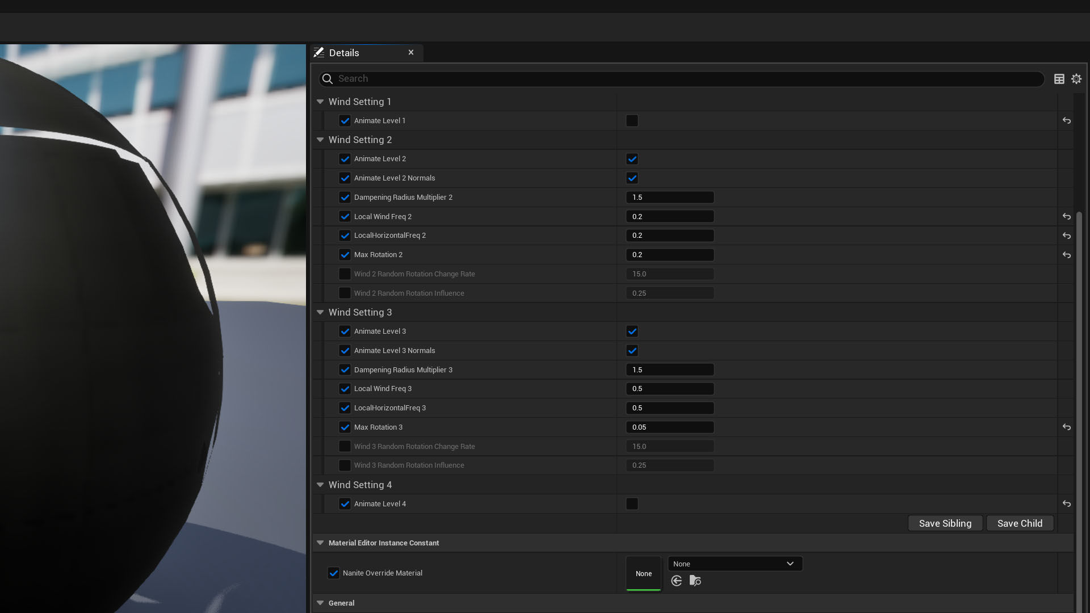Uncheck Animate Level 2 Normals value checkbox
This screenshot has height=613, width=1090.
click(632, 178)
